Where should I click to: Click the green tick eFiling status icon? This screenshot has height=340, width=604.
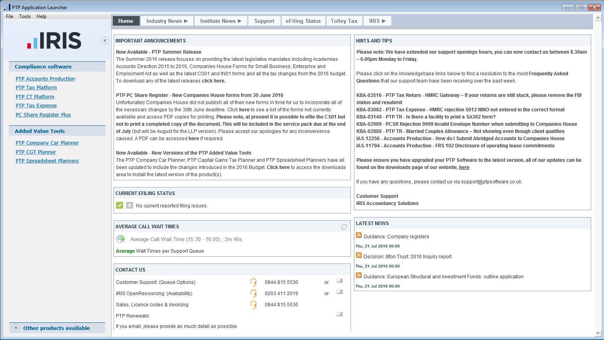tap(120, 205)
